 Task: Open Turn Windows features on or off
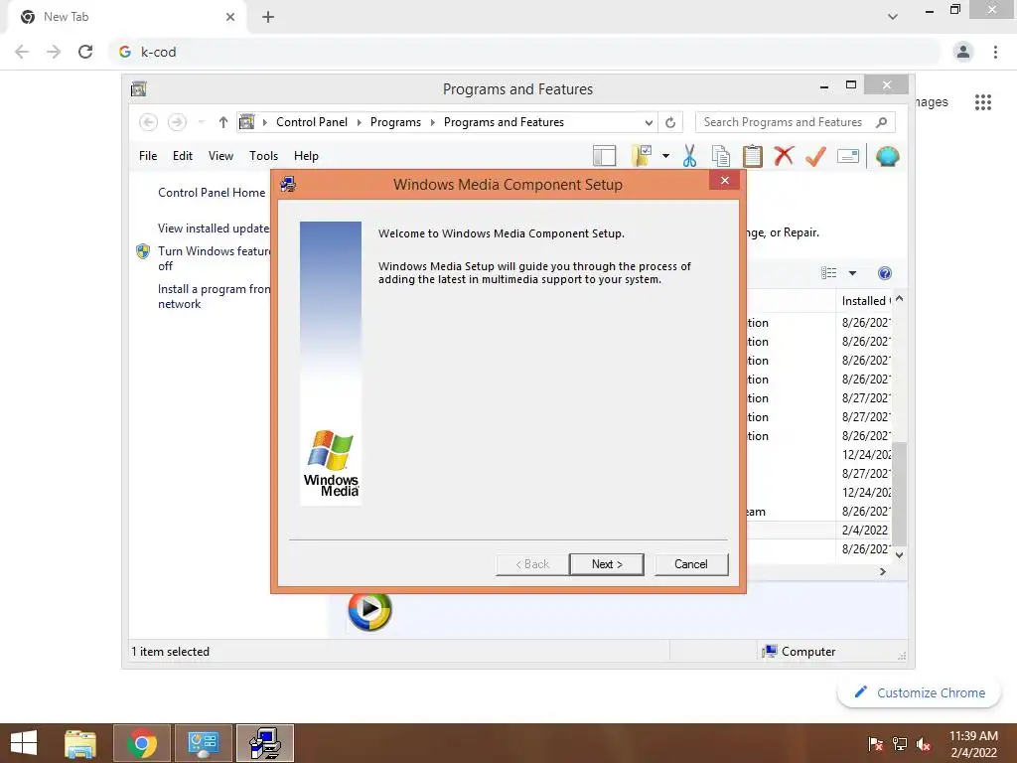(214, 258)
